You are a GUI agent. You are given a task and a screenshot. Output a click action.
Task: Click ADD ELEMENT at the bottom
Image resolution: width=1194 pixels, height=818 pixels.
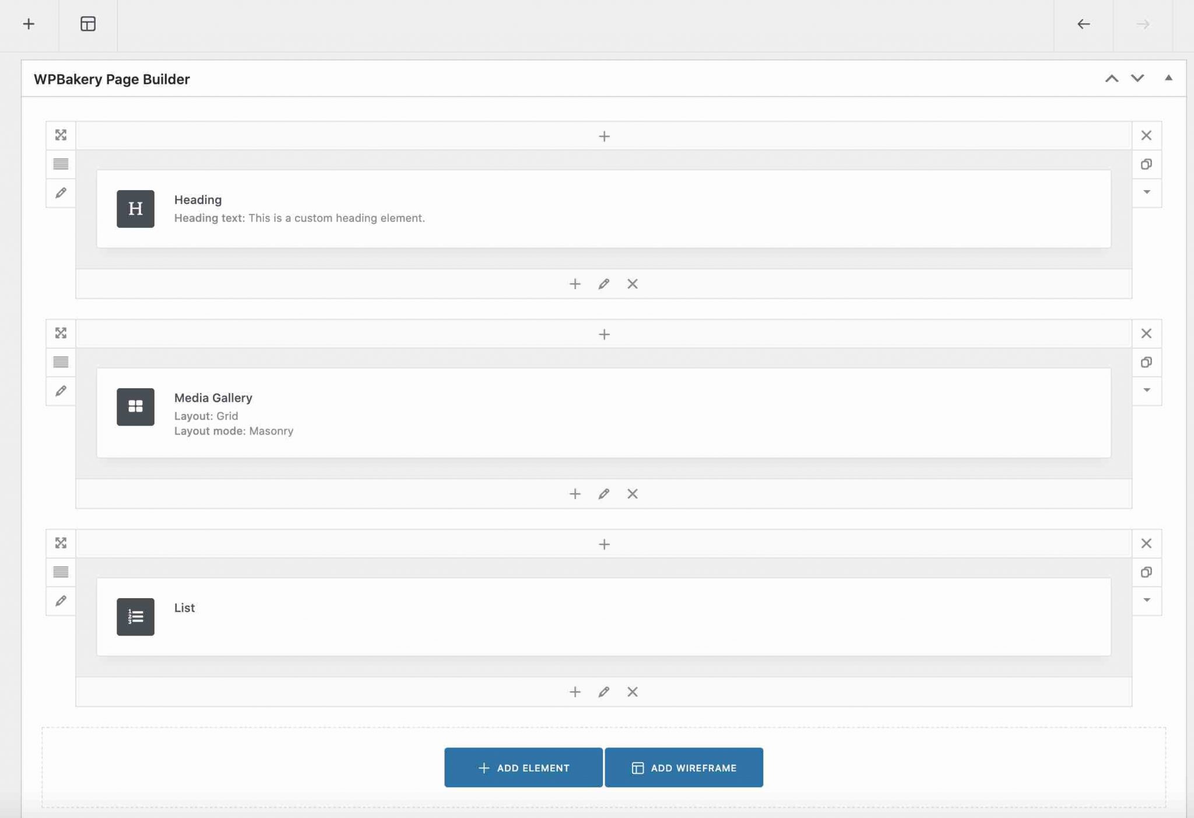point(523,767)
